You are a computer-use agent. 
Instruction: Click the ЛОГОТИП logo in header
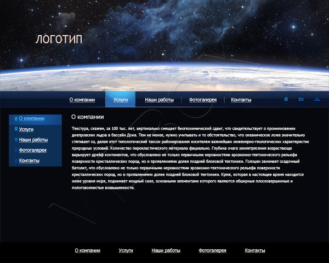pyautogui.click(x=59, y=39)
